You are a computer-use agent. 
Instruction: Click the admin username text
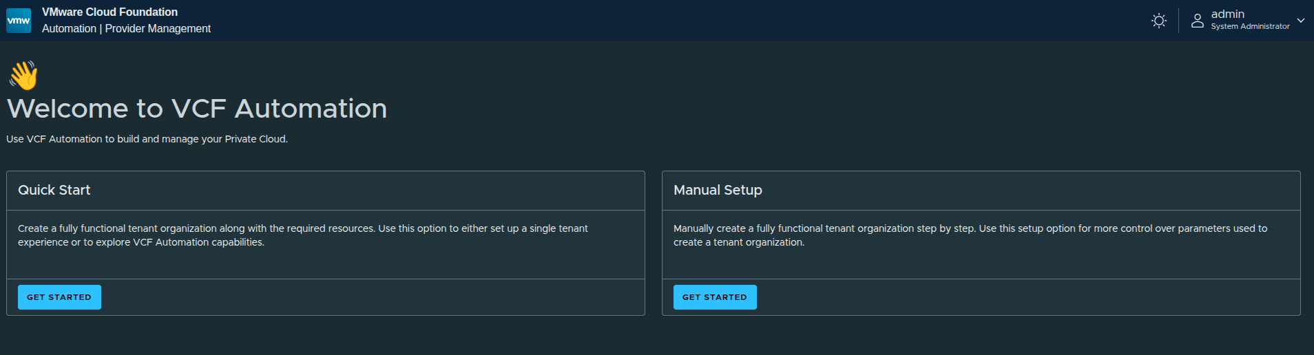click(x=1228, y=14)
